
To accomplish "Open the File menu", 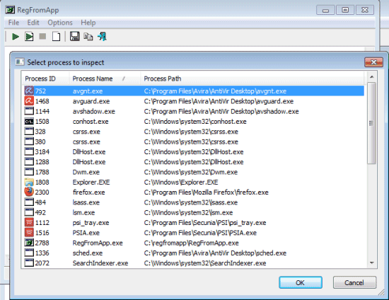I will pyautogui.click(x=13, y=23).
